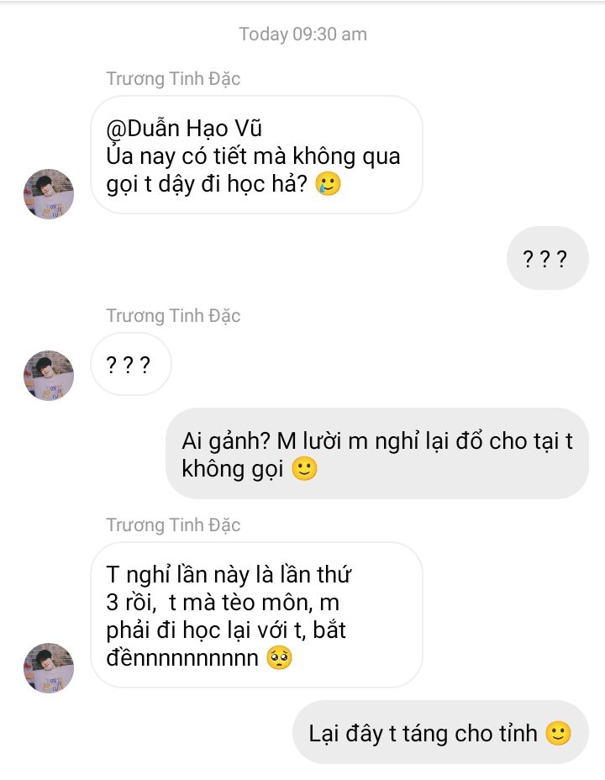Open the @Duẫn Hạo Vũ mention
The image size is (605, 780).
pyautogui.click(x=184, y=129)
